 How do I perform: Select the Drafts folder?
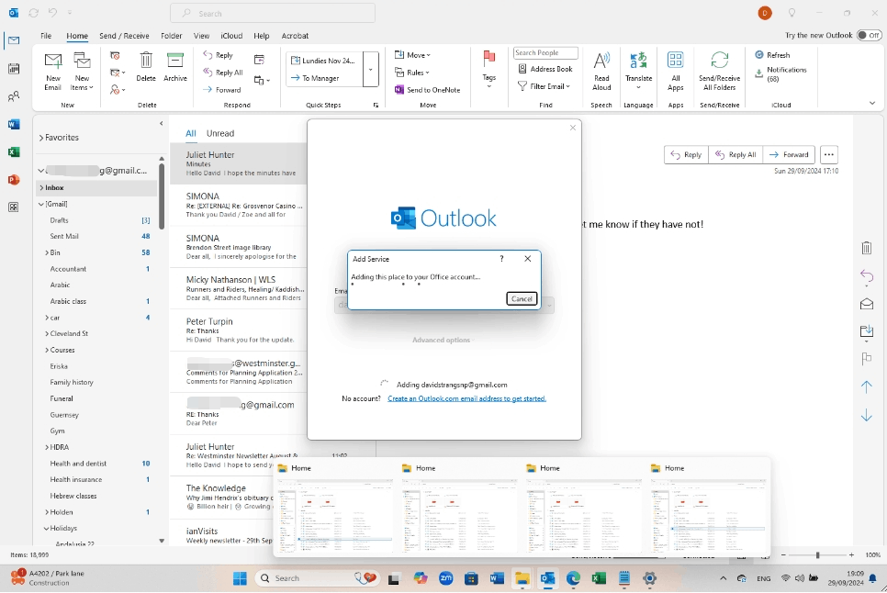point(96,220)
